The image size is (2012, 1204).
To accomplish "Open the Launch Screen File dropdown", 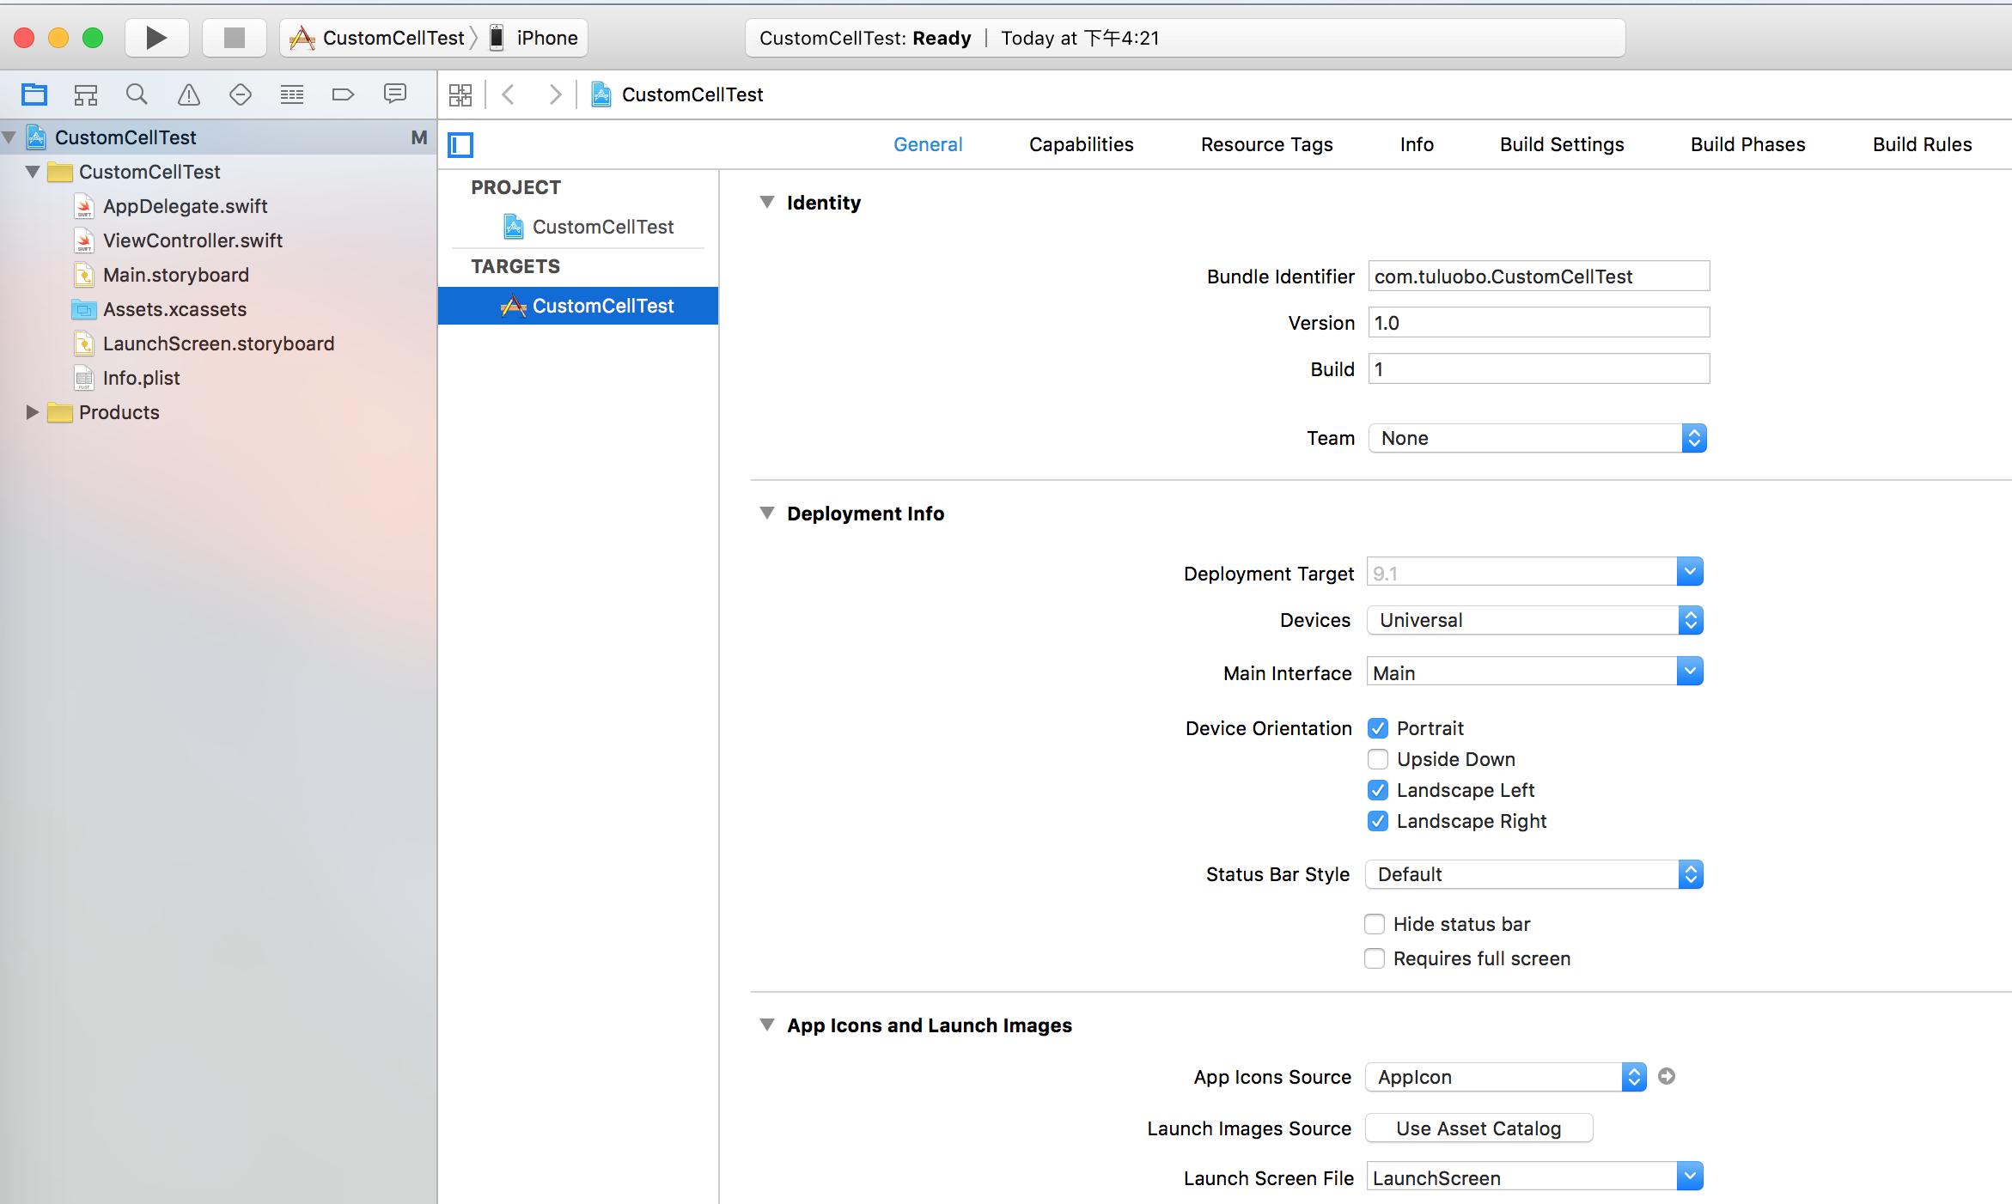I will (1690, 1177).
